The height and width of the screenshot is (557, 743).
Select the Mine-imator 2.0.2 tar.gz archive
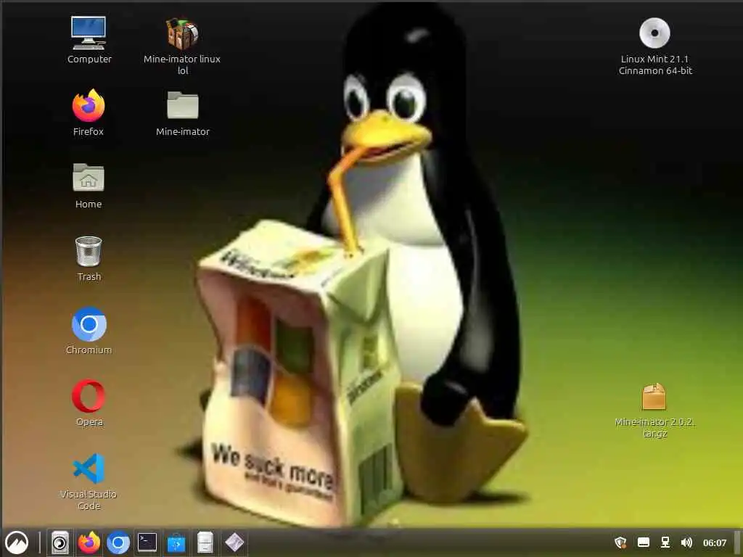pyautogui.click(x=654, y=397)
